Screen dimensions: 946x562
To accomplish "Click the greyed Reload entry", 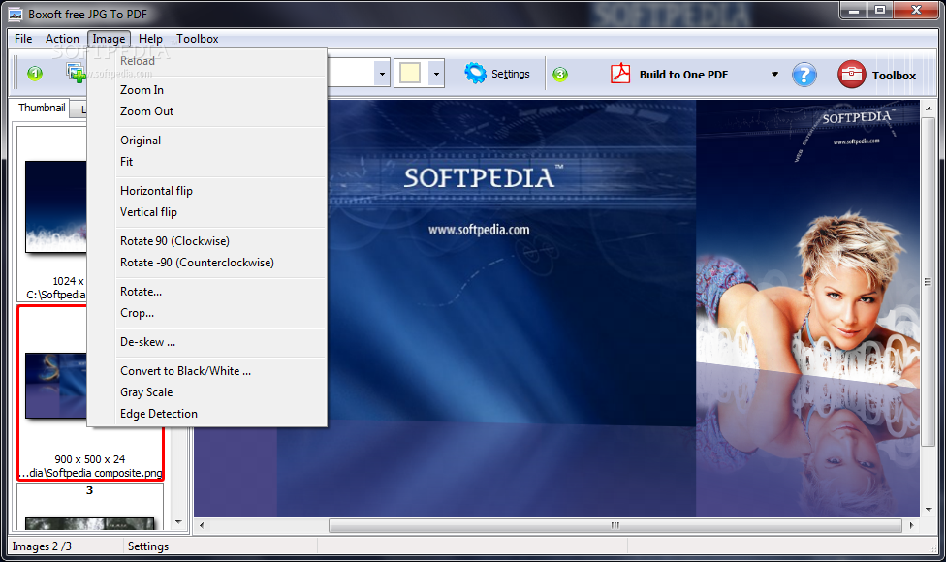I will [x=207, y=61].
